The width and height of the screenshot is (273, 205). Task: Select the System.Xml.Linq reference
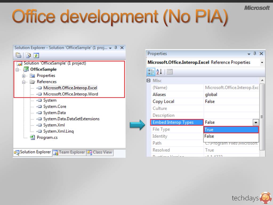click(x=58, y=131)
